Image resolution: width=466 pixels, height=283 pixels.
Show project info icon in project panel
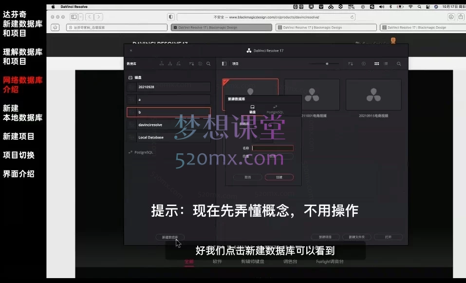click(363, 64)
